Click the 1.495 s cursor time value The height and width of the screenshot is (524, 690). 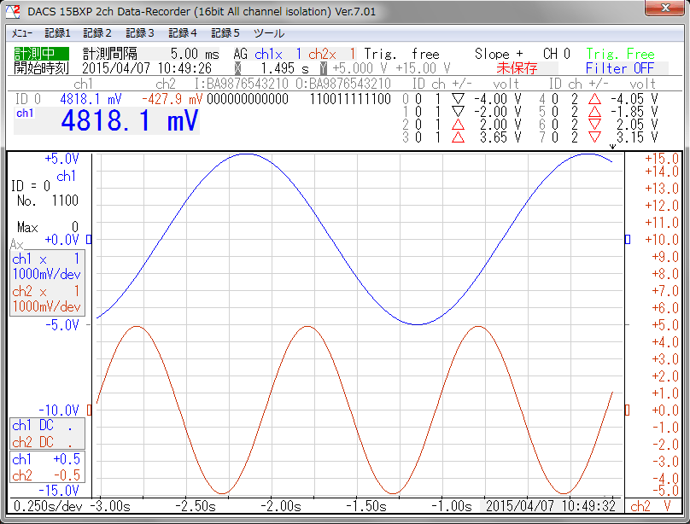(x=284, y=68)
